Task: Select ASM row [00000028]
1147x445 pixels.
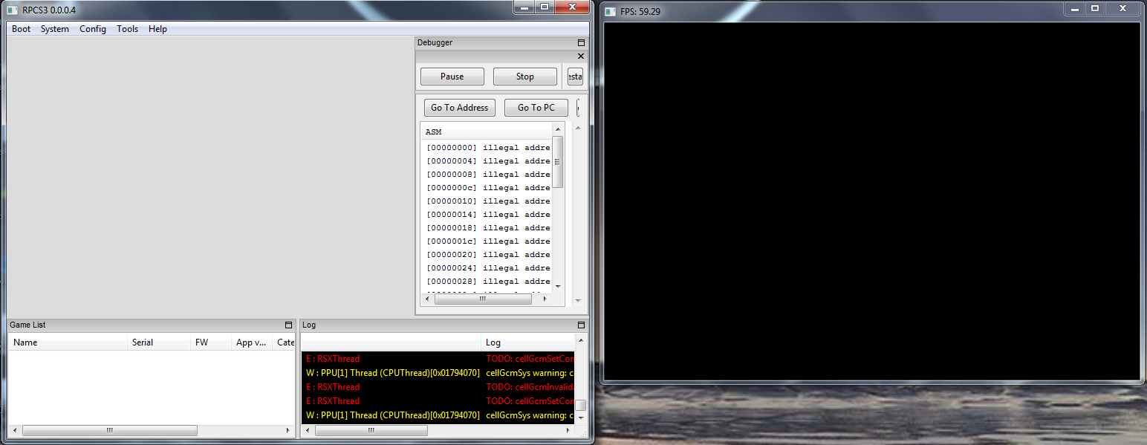Action: (x=487, y=282)
